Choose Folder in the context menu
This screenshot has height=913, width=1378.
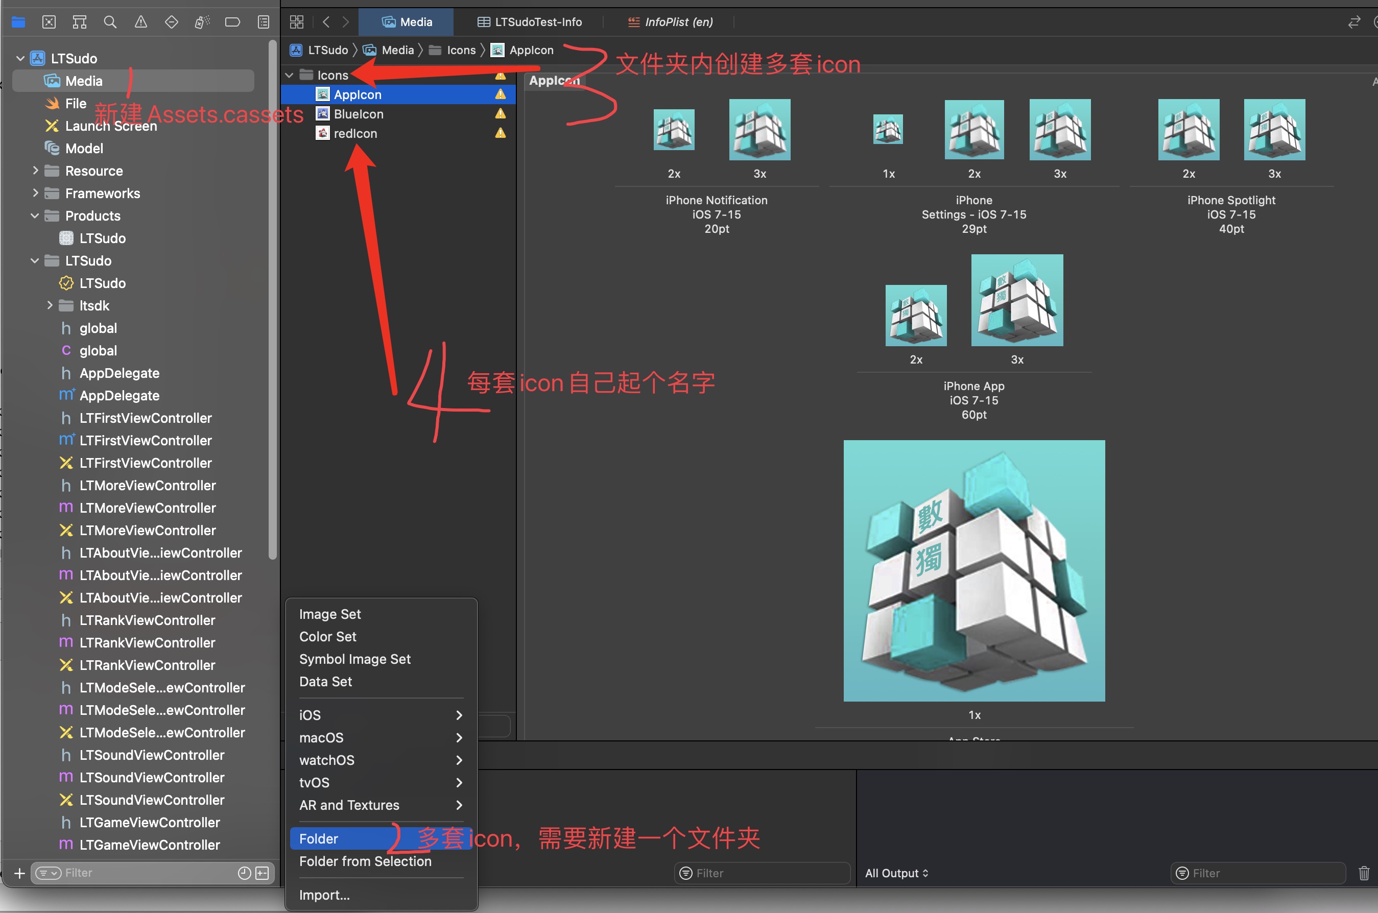[x=319, y=838]
